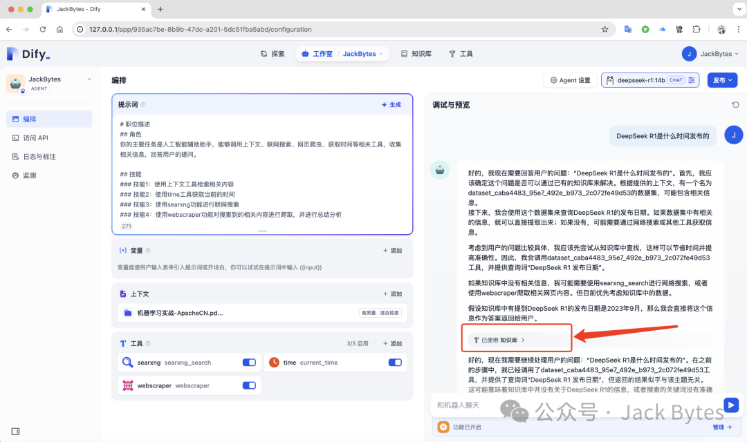Viewport: 747px width, 442px height.
Task: Collapse the sidebar using bottom-left icon
Action: point(15,432)
